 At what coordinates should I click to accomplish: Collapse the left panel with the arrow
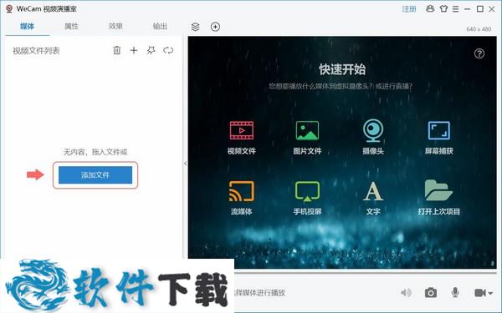186,164
